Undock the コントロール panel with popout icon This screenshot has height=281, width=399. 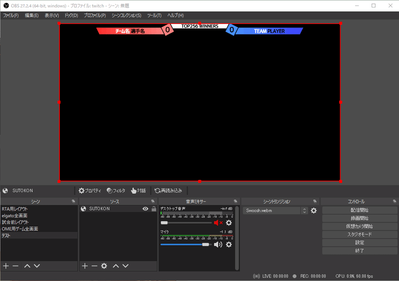pos(395,201)
